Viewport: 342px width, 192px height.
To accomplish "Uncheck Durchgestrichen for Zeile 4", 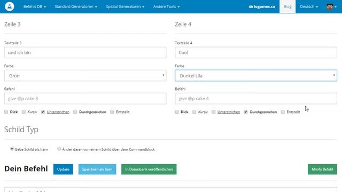I will tap(246, 111).
